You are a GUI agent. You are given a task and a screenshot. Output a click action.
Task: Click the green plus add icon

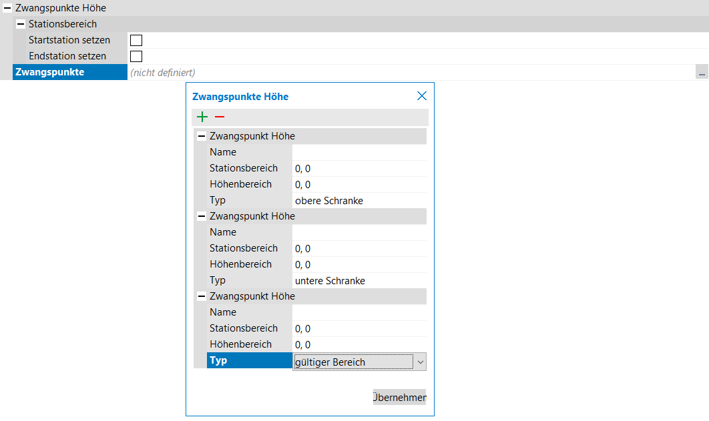point(202,117)
